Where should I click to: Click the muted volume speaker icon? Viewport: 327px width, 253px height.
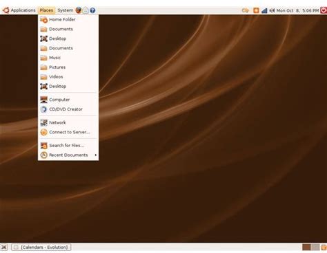pos(272,10)
